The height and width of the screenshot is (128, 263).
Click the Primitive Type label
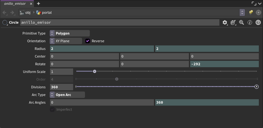(34, 33)
